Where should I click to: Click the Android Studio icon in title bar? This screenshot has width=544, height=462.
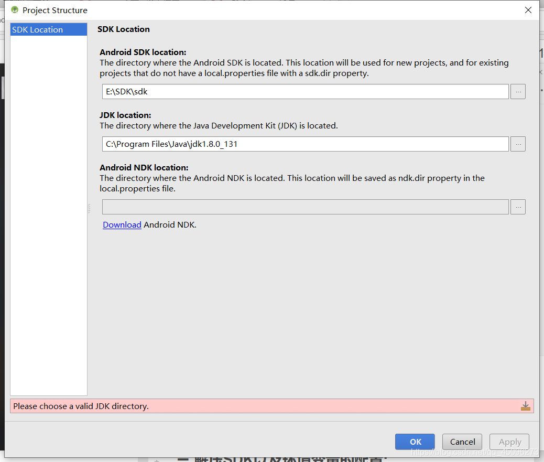pyautogui.click(x=14, y=10)
